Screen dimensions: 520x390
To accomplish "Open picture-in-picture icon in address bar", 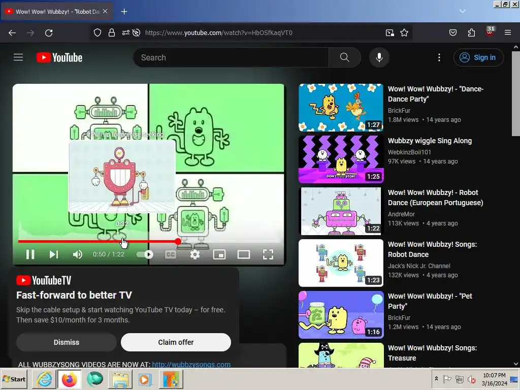I will pos(389,32).
